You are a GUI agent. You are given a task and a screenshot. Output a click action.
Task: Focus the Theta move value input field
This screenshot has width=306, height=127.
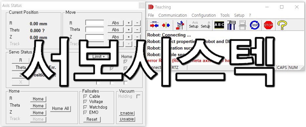pos(95,30)
